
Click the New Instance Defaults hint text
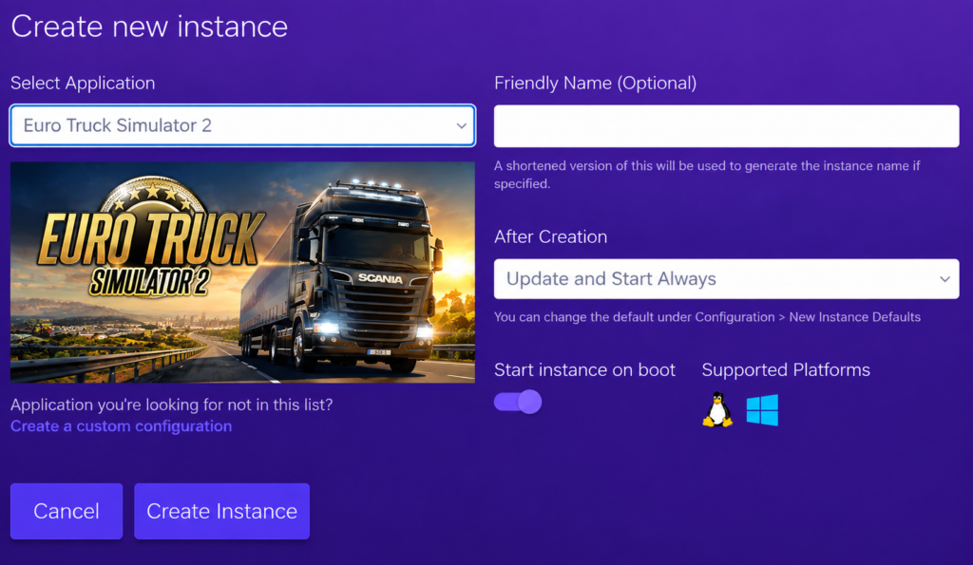click(707, 317)
